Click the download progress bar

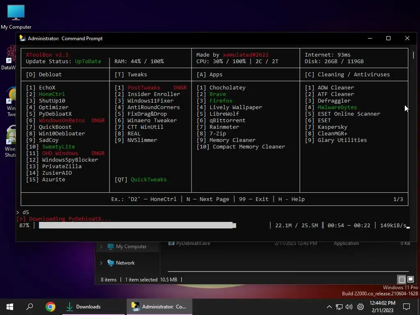(137, 226)
